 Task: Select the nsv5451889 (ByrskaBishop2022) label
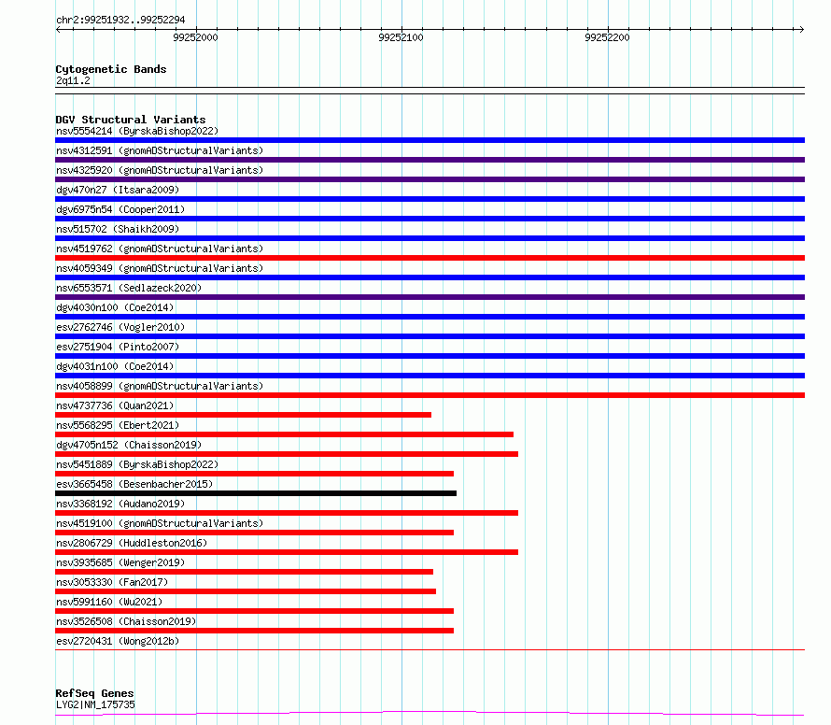(137, 464)
